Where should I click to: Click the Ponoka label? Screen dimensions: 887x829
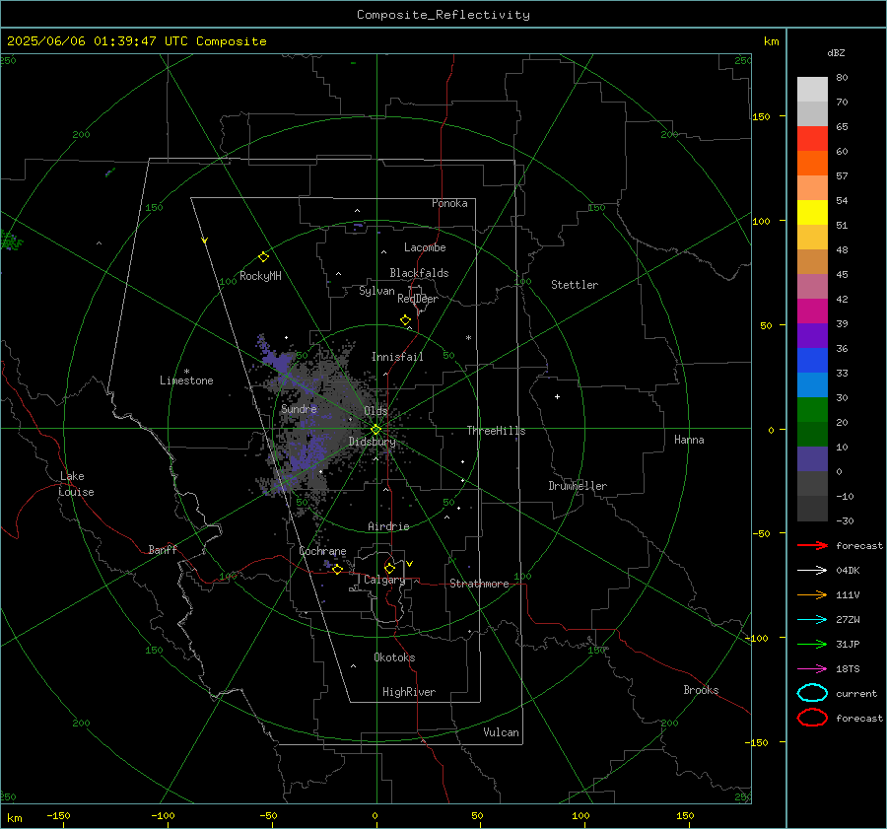click(x=449, y=203)
